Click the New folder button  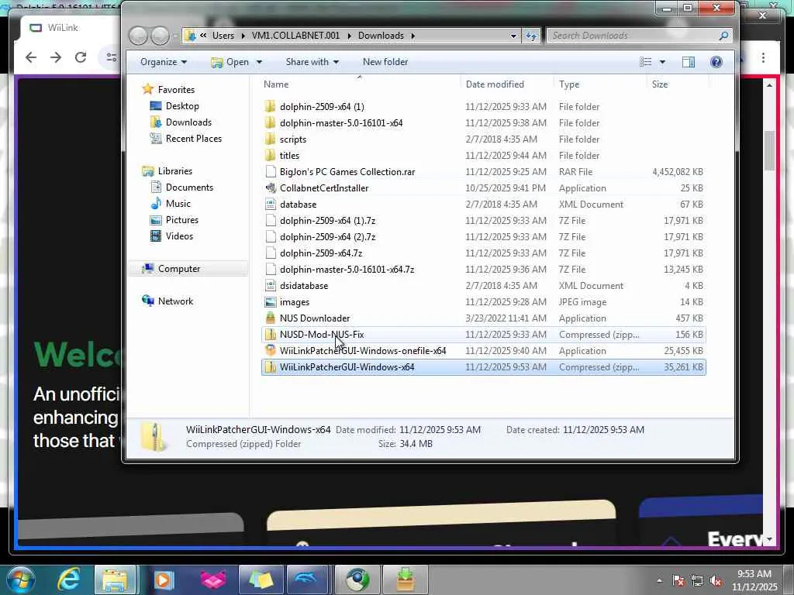(385, 62)
